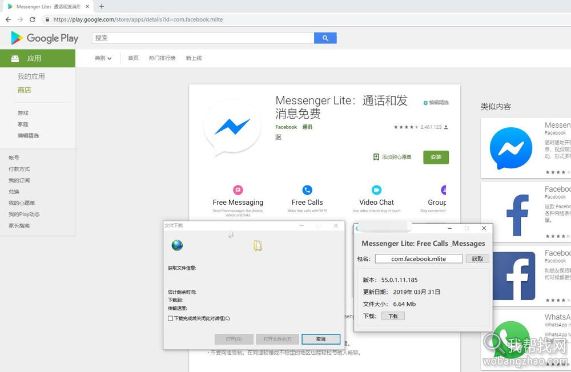The height and width of the screenshot is (372, 571).
Task: Click the browser forward arrow
Action: (x=20, y=19)
